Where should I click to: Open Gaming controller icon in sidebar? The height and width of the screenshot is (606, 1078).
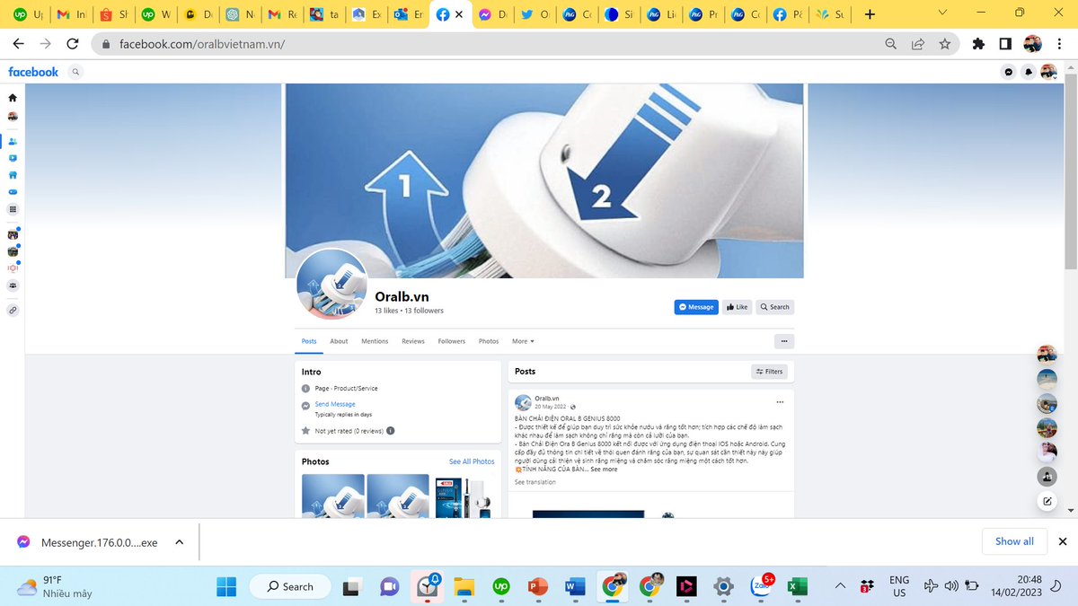[x=13, y=192]
